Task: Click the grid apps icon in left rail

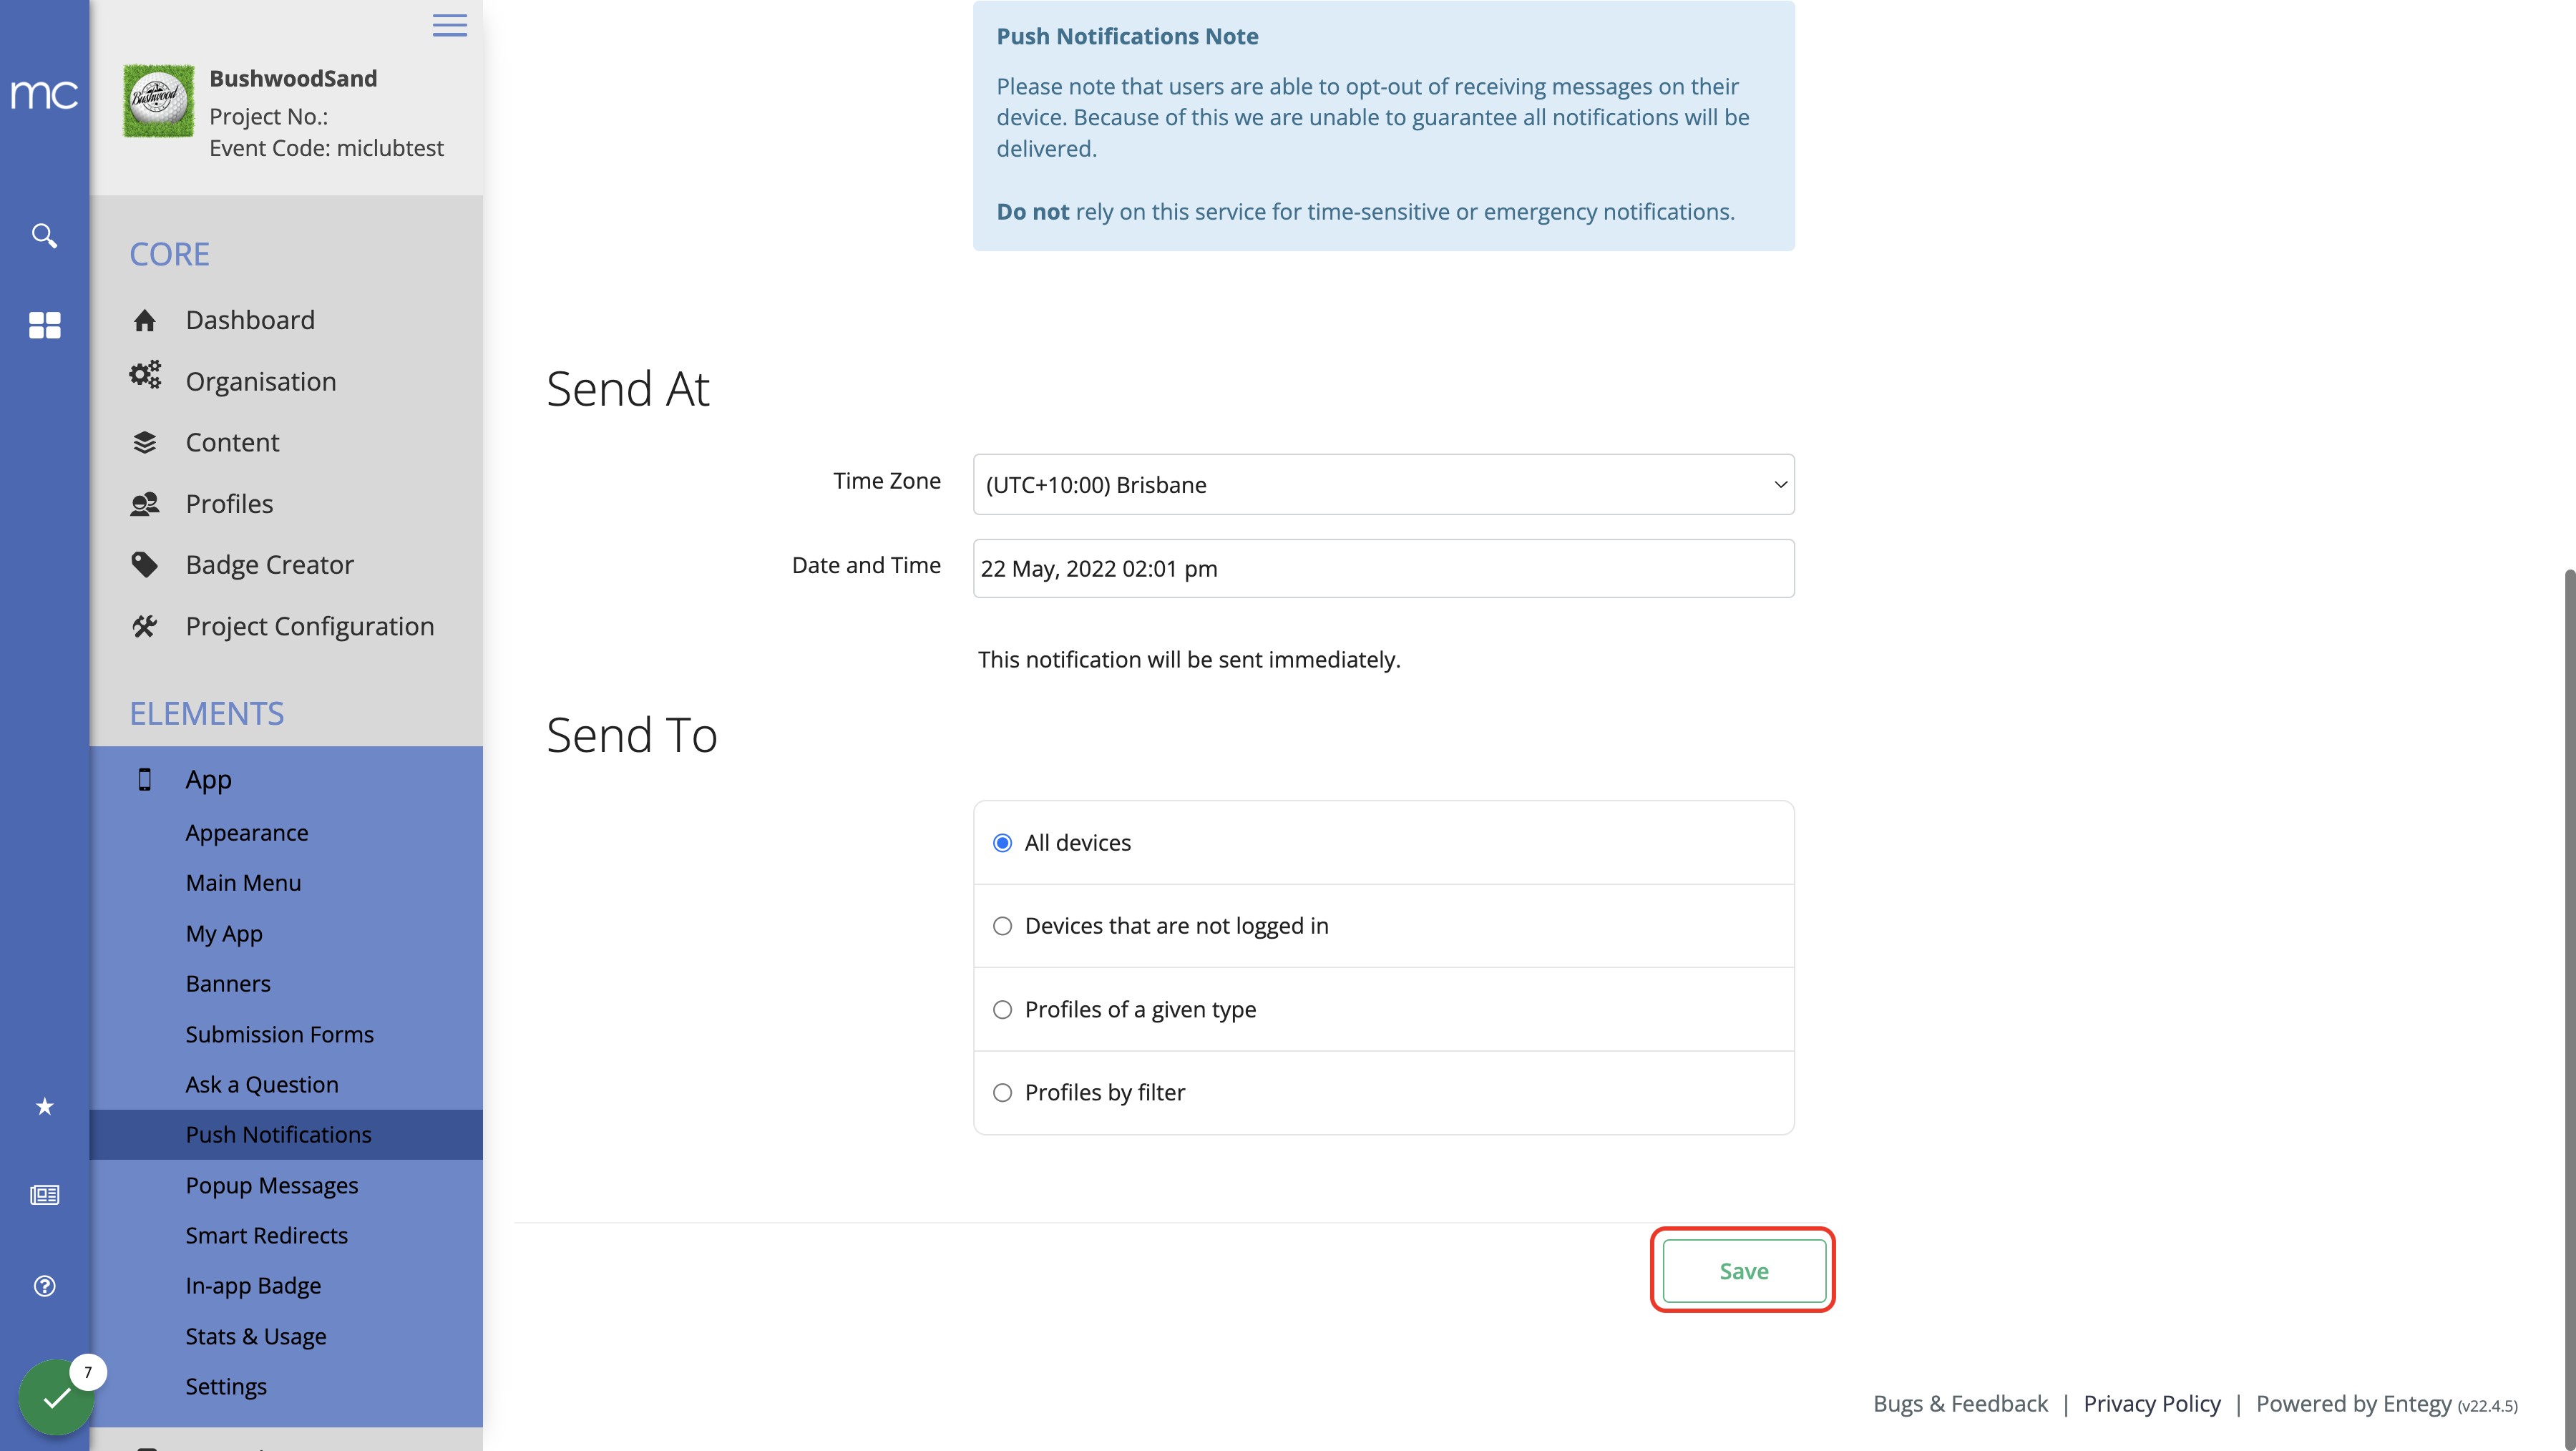Action: pyautogui.click(x=44, y=325)
